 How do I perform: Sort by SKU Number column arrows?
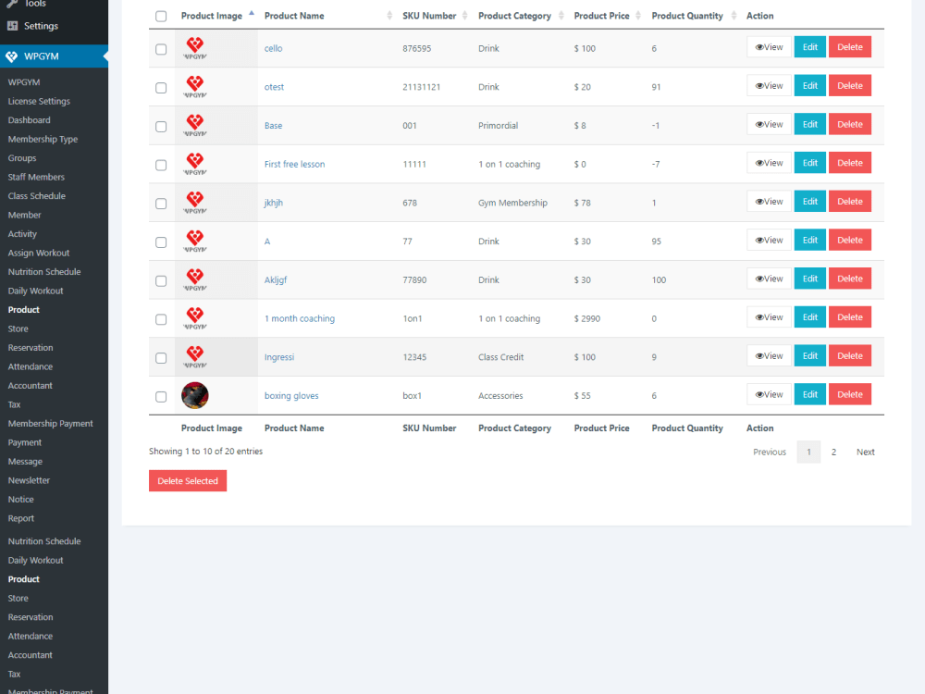click(465, 16)
